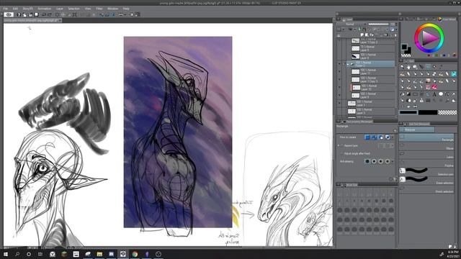Screen dimensions: 461x259
Task: Choose the second How to create mode icon
Action: pos(374,137)
